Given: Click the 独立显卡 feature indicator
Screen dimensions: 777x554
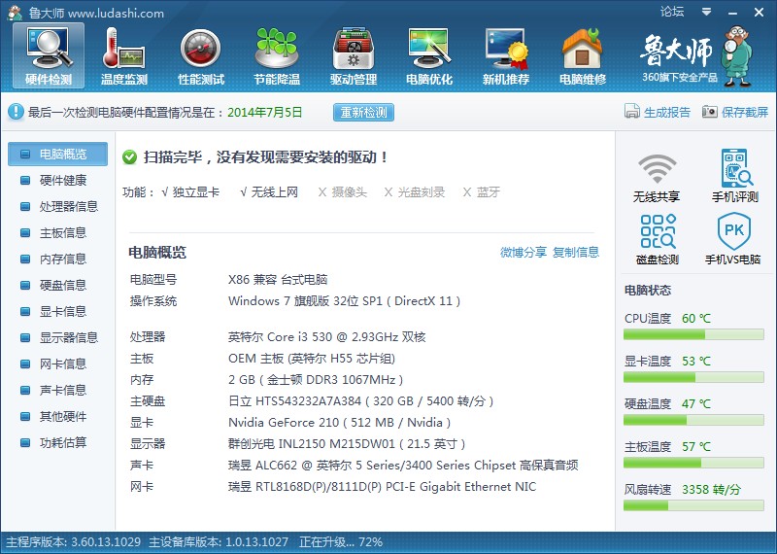Looking at the screenshot, I should pos(190,191).
